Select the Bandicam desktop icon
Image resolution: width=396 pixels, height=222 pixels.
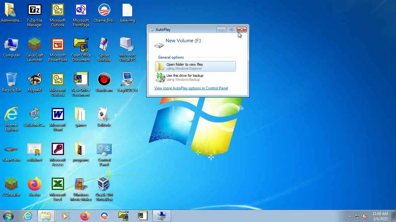tap(104, 83)
